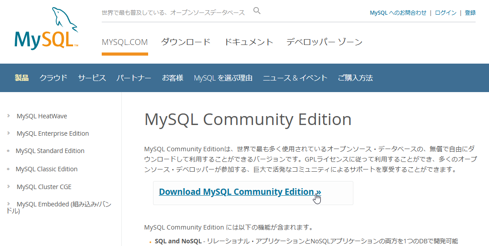The width and height of the screenshot is (489, 246).
Task: Select パートナー in the blue menu
Action: (x=134, y=78)
